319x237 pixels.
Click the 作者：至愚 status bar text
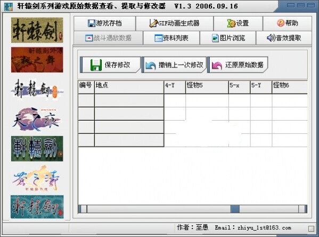(x=192, y=227)
